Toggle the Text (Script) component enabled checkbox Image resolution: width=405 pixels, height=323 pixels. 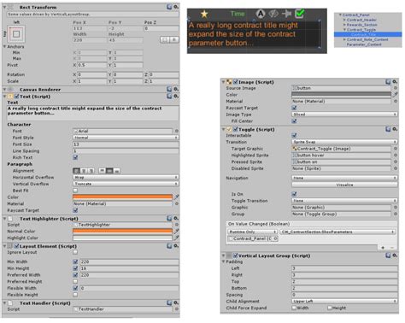point(17,97)
